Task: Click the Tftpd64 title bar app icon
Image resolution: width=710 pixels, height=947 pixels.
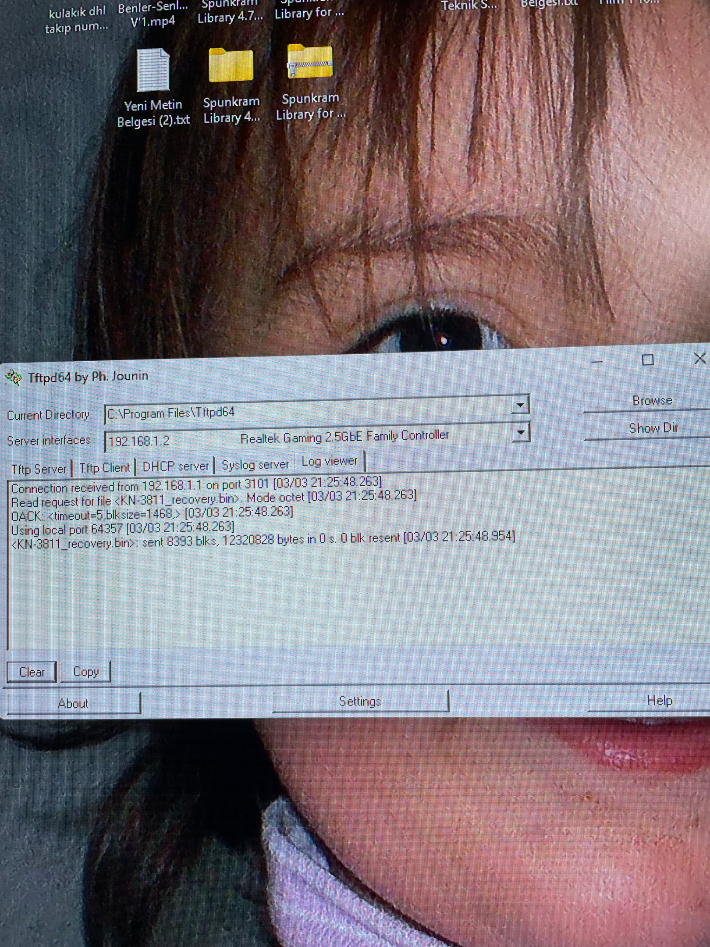Action: pyautogui.click(x=14, y=377)
